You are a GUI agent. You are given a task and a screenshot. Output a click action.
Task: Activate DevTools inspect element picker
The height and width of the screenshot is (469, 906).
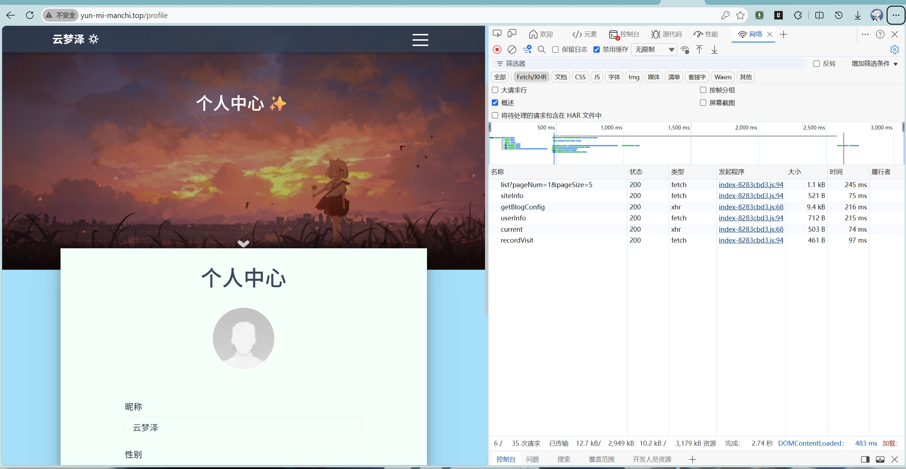click(x=497, y=34)
